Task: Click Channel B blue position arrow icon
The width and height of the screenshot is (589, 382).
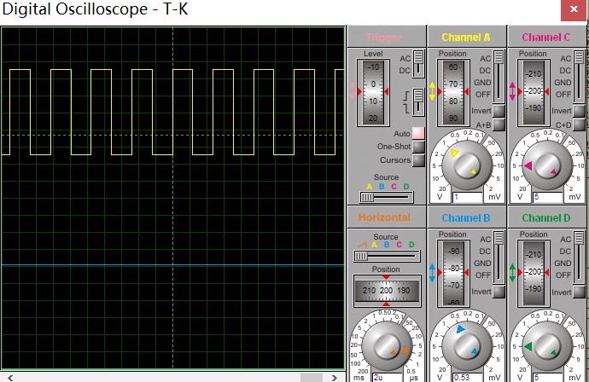Action: point(432,272)
